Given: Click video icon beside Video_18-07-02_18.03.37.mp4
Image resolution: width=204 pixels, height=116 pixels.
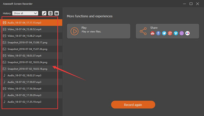Looking at the screenshot, I should coord(4,56).
